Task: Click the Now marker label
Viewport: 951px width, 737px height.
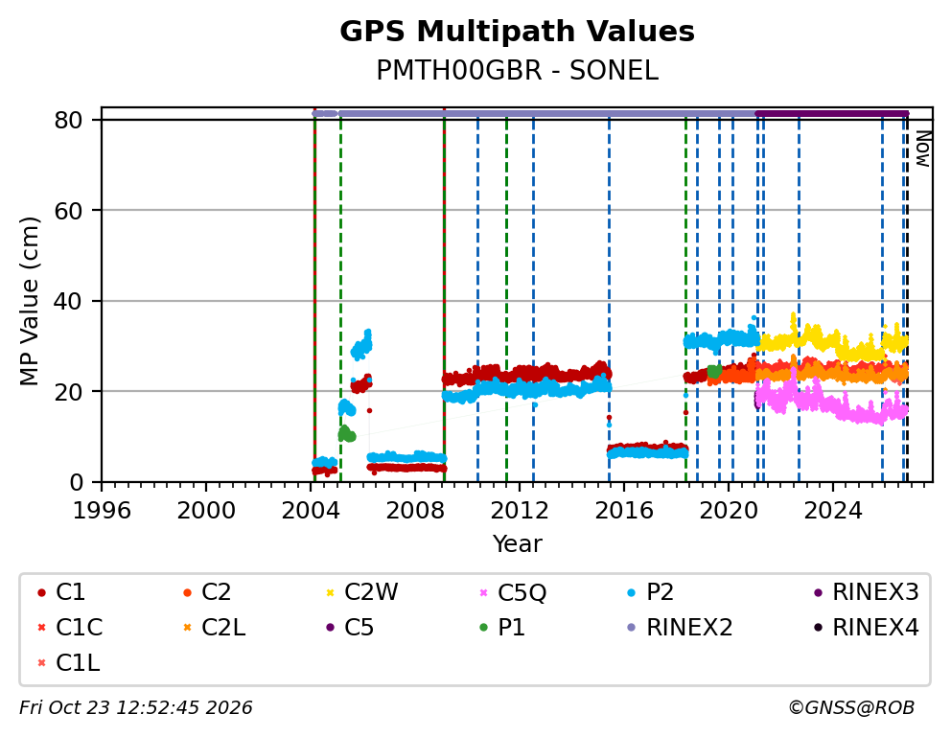Action: click(922, 150)
